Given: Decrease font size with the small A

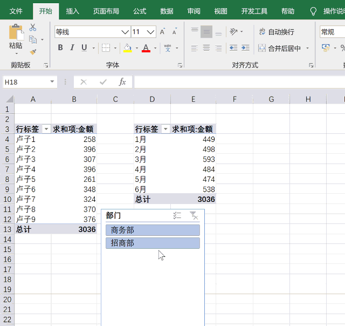Looking at the screenshot, I should pyautogui.click(x=175, y=32).
